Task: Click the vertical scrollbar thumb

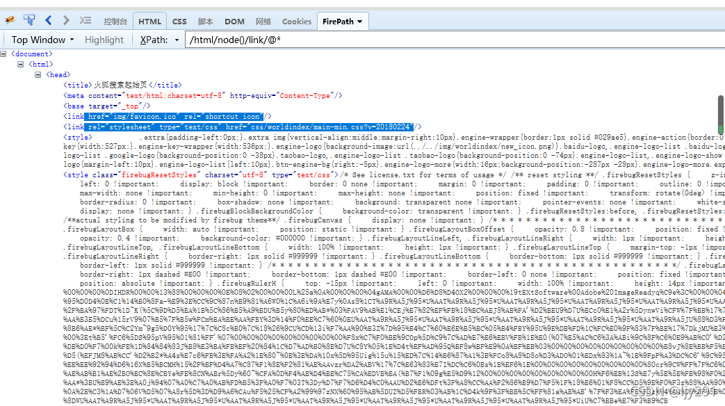Action: (720, 114)
